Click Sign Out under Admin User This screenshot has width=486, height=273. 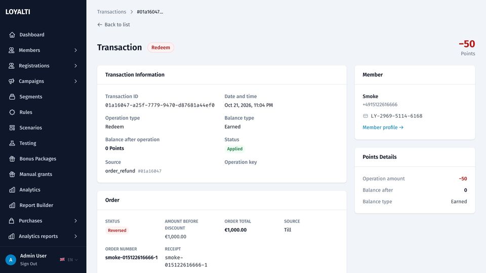pos(28,264)
